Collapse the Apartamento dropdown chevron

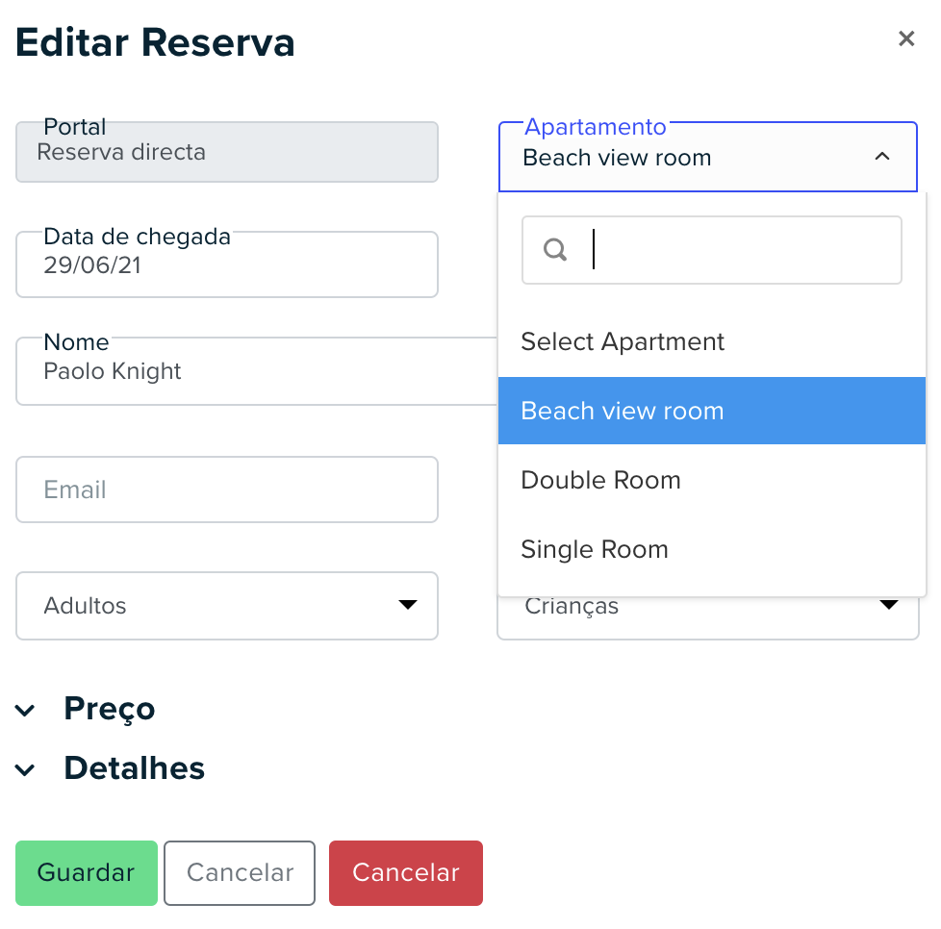(882, 157)
